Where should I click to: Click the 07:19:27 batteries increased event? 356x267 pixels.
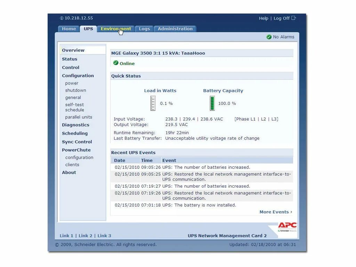[x=202, y=186]
